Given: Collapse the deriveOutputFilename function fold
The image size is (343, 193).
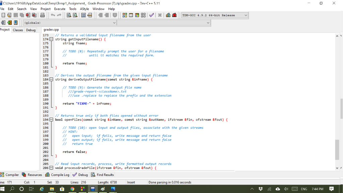Looking at the screenshot, I should [51, 79].
